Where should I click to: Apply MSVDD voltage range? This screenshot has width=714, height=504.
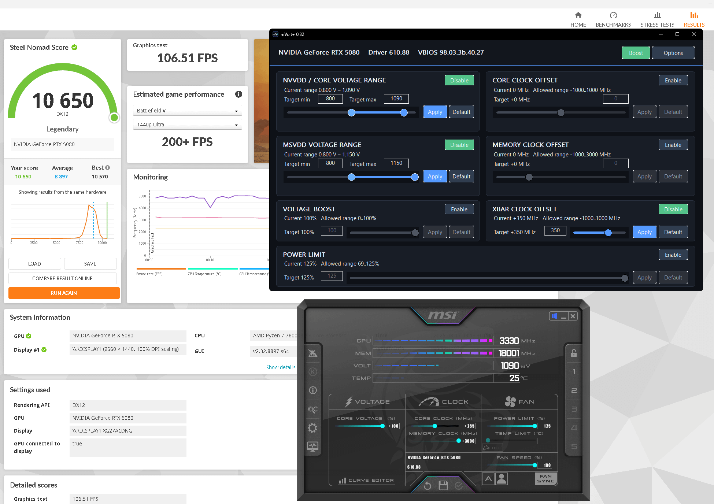point(435,177)
